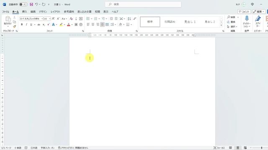Toggle Underline formatting
The width and height of the screenshot is (268, 150).
[31, 25]
